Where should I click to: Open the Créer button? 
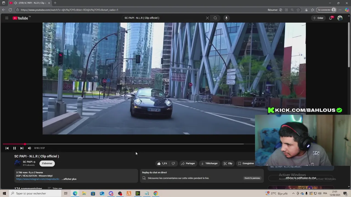[318, 18]
